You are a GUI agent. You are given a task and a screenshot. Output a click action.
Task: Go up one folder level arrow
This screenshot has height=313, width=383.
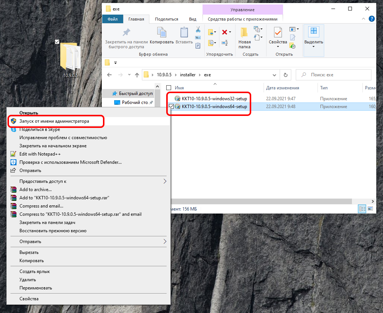pos(137,75)
